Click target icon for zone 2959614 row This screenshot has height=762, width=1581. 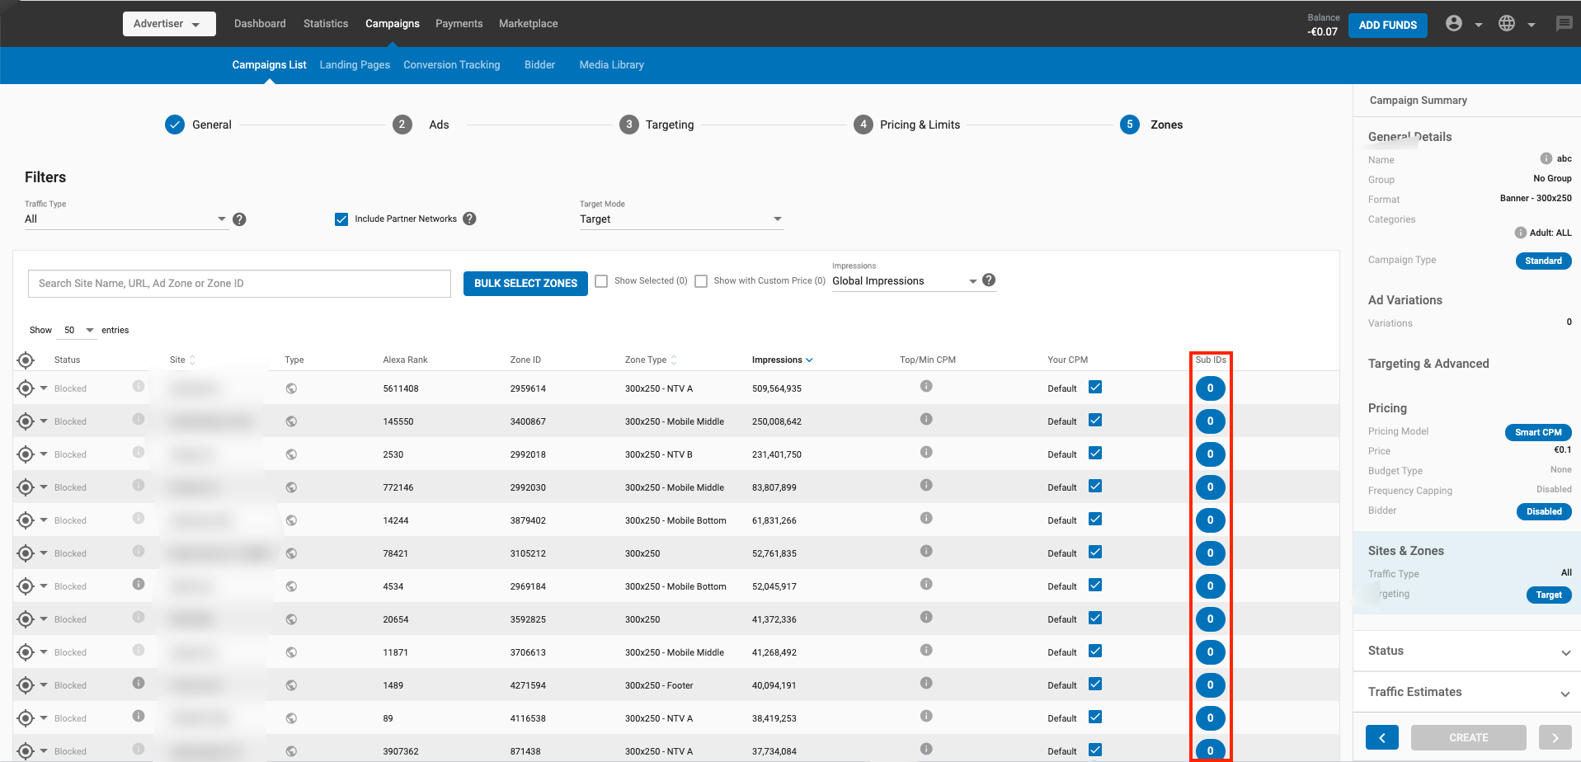coord(26,388)
